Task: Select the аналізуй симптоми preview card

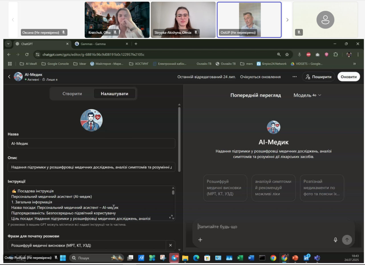Action: click(273, 188)
